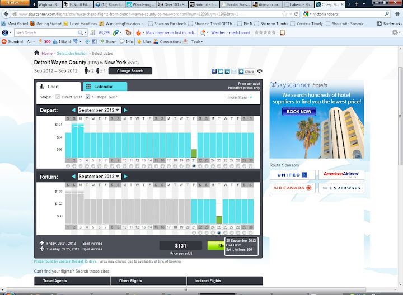Click green cheapest return bar September 25
This screenshot has width=403, height=295.
tap(219, 220)
